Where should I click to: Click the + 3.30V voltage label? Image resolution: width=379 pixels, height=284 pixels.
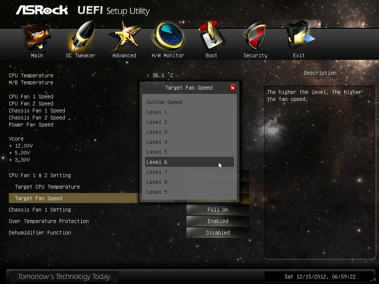pyautogui.click(x=19, y=160)
